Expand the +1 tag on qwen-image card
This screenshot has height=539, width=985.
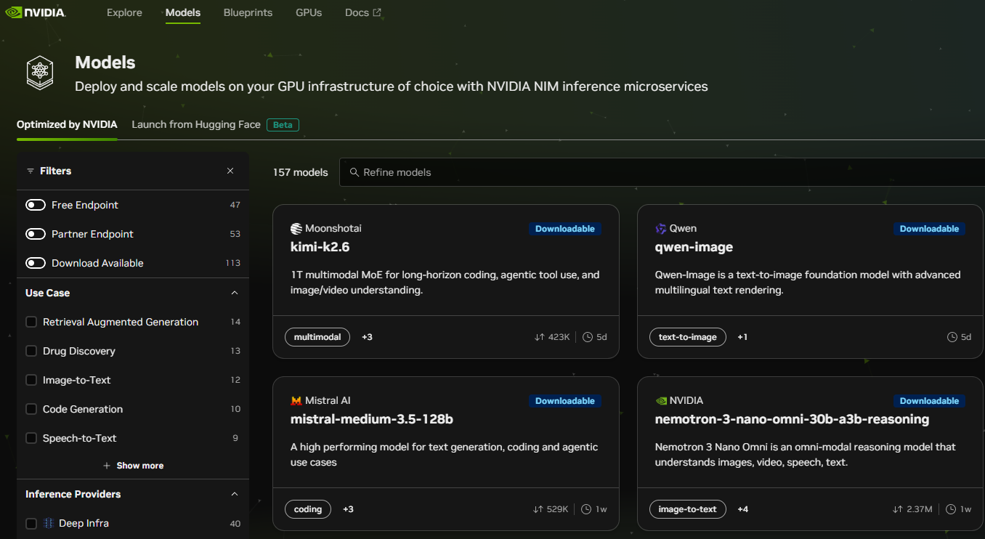pyautogui.click(x=742, y=337)
